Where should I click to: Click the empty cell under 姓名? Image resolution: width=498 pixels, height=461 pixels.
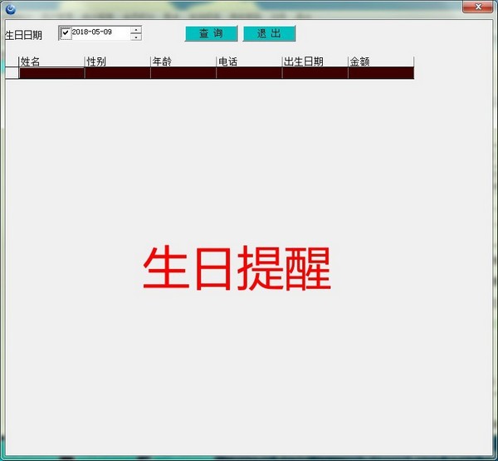[51, 73]
